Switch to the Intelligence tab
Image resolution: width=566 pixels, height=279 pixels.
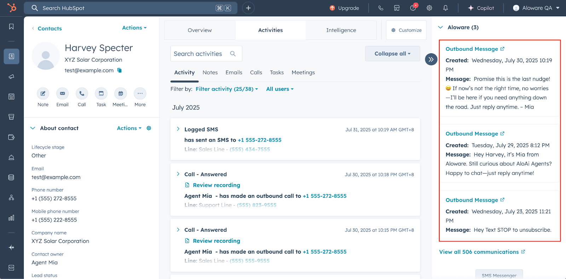pyautogui.click(x=341, y=30)
